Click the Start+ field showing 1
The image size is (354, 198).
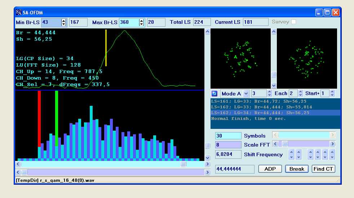coord(325,93)
